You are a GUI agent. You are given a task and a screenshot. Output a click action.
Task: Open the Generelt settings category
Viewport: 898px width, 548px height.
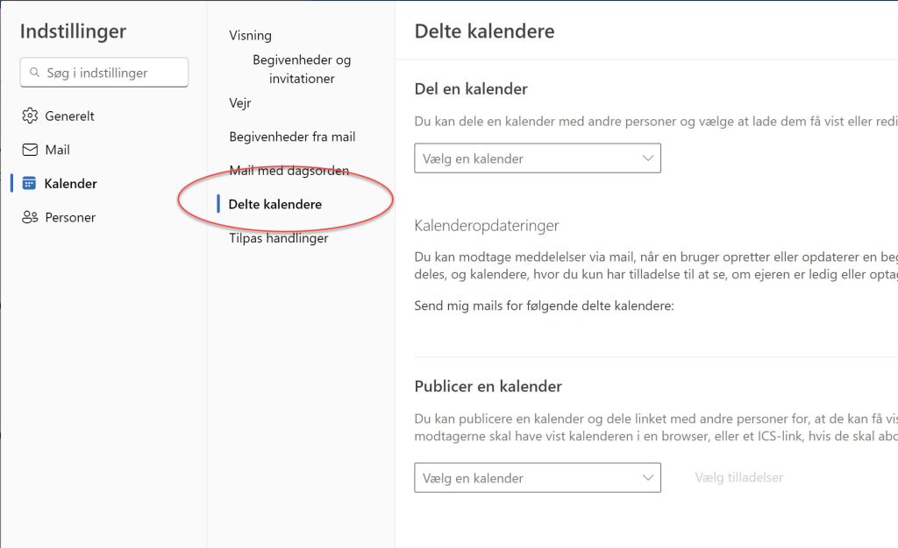click(69, 116)
